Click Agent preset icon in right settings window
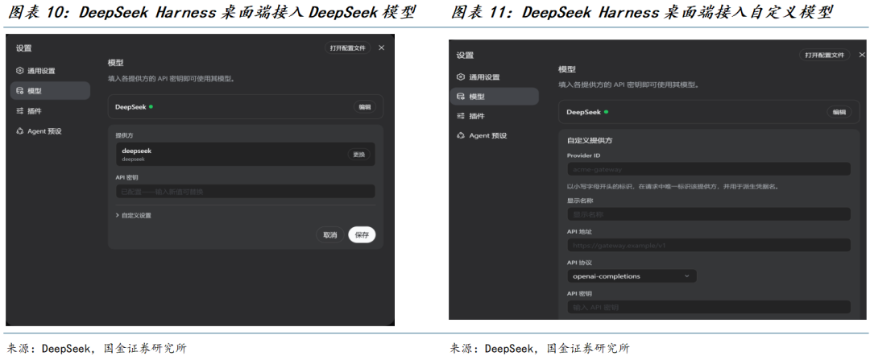The width and height of the screenshot is (870, 356). pos(461,135)
